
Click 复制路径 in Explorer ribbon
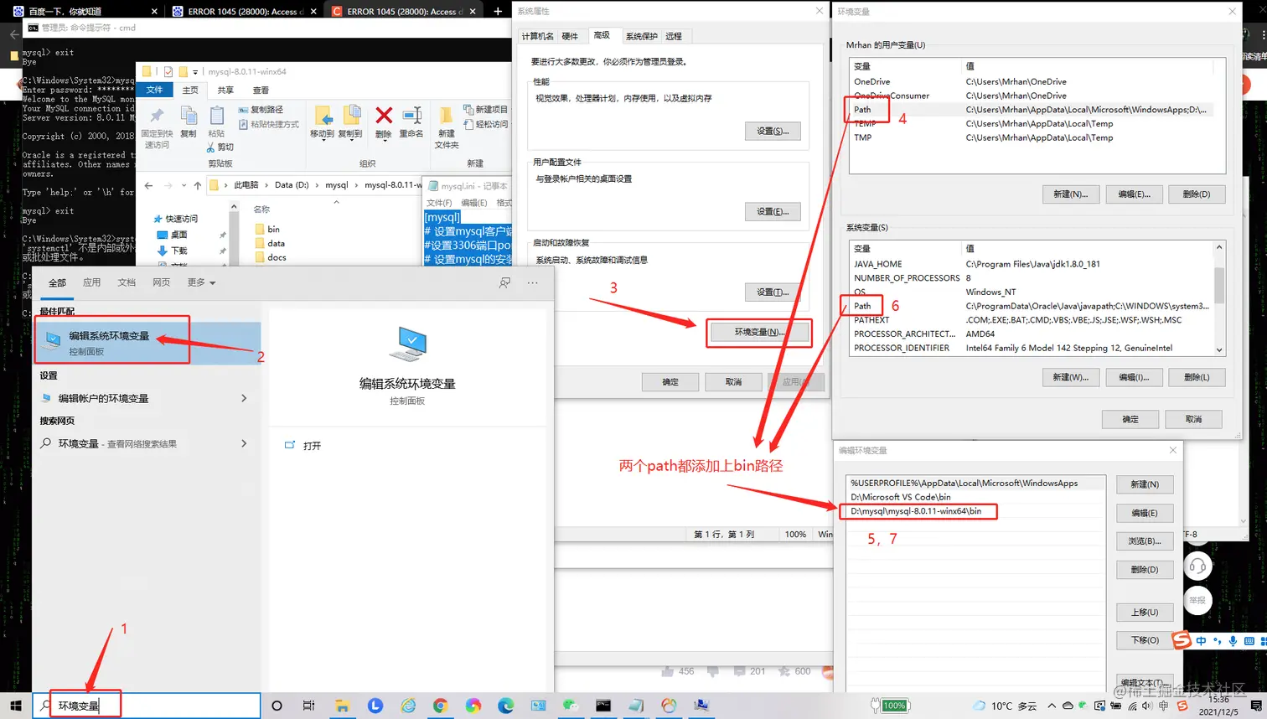coord(261,110)
